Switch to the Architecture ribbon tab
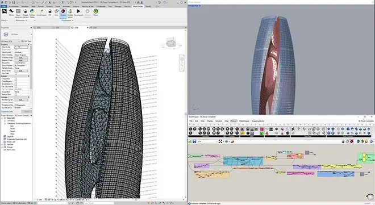This screenshot has width=375, height=205. coord(14,6)
